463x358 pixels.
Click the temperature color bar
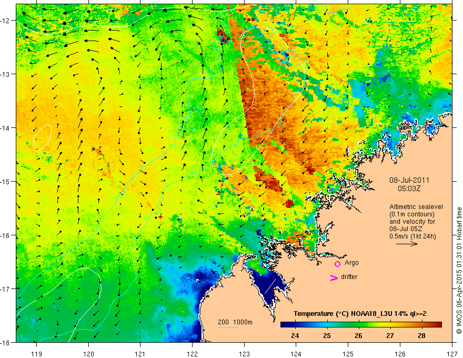(x=361, y=324)
